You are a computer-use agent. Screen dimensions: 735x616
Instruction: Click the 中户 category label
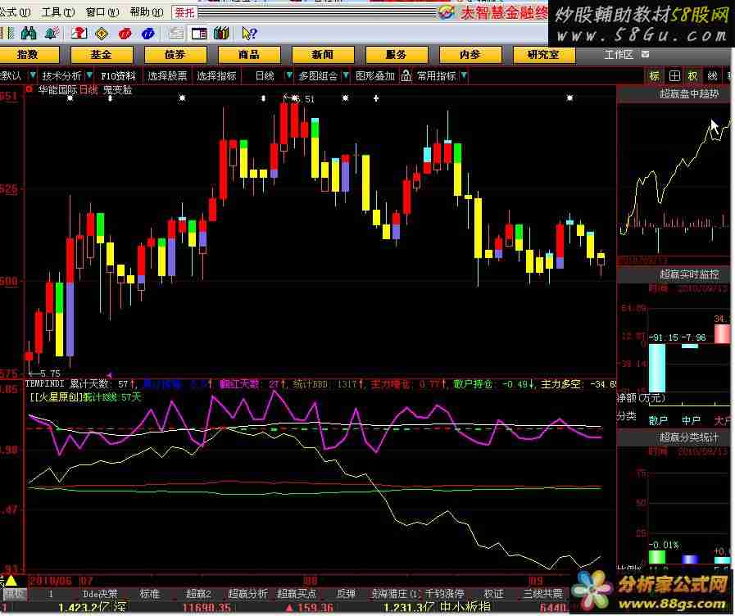pos(691,420)
